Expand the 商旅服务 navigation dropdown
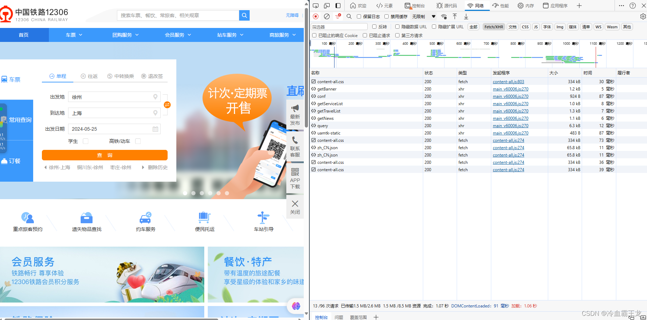Image resolution: width=647 pixels, height=320 pixels. (283, 35)
